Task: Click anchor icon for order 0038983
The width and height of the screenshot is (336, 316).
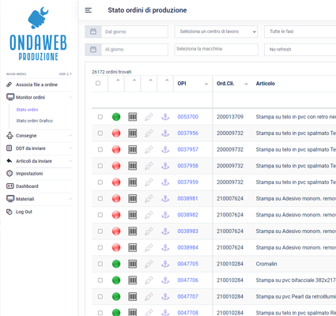Action: pos(165,231)
